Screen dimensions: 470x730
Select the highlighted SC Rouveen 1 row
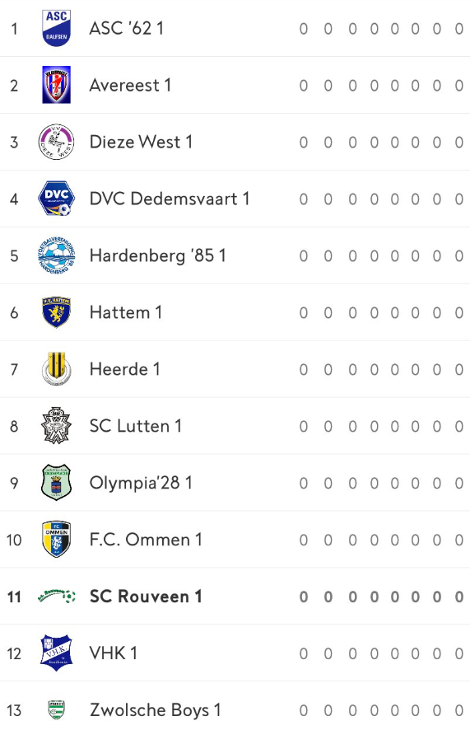tap(235, 597)
